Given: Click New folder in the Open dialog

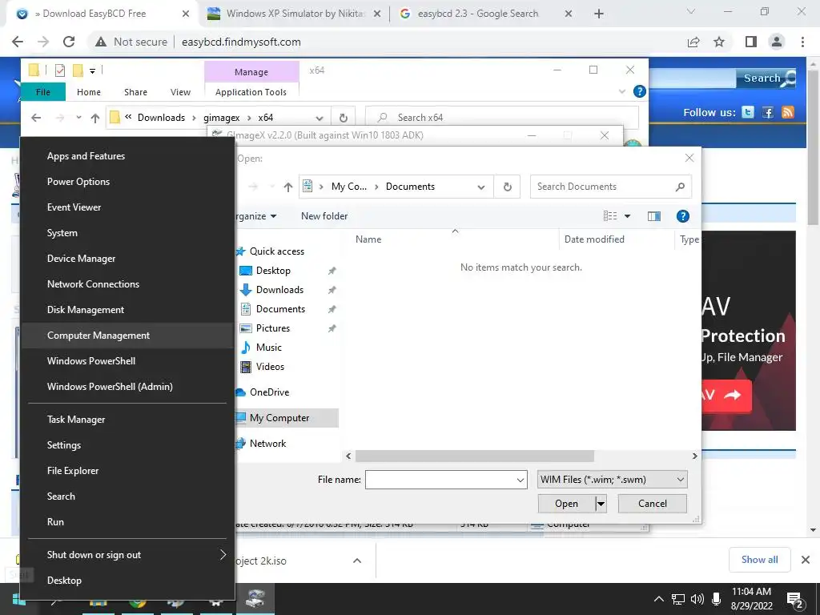Looking at the screenshot, I should (324, 216).
